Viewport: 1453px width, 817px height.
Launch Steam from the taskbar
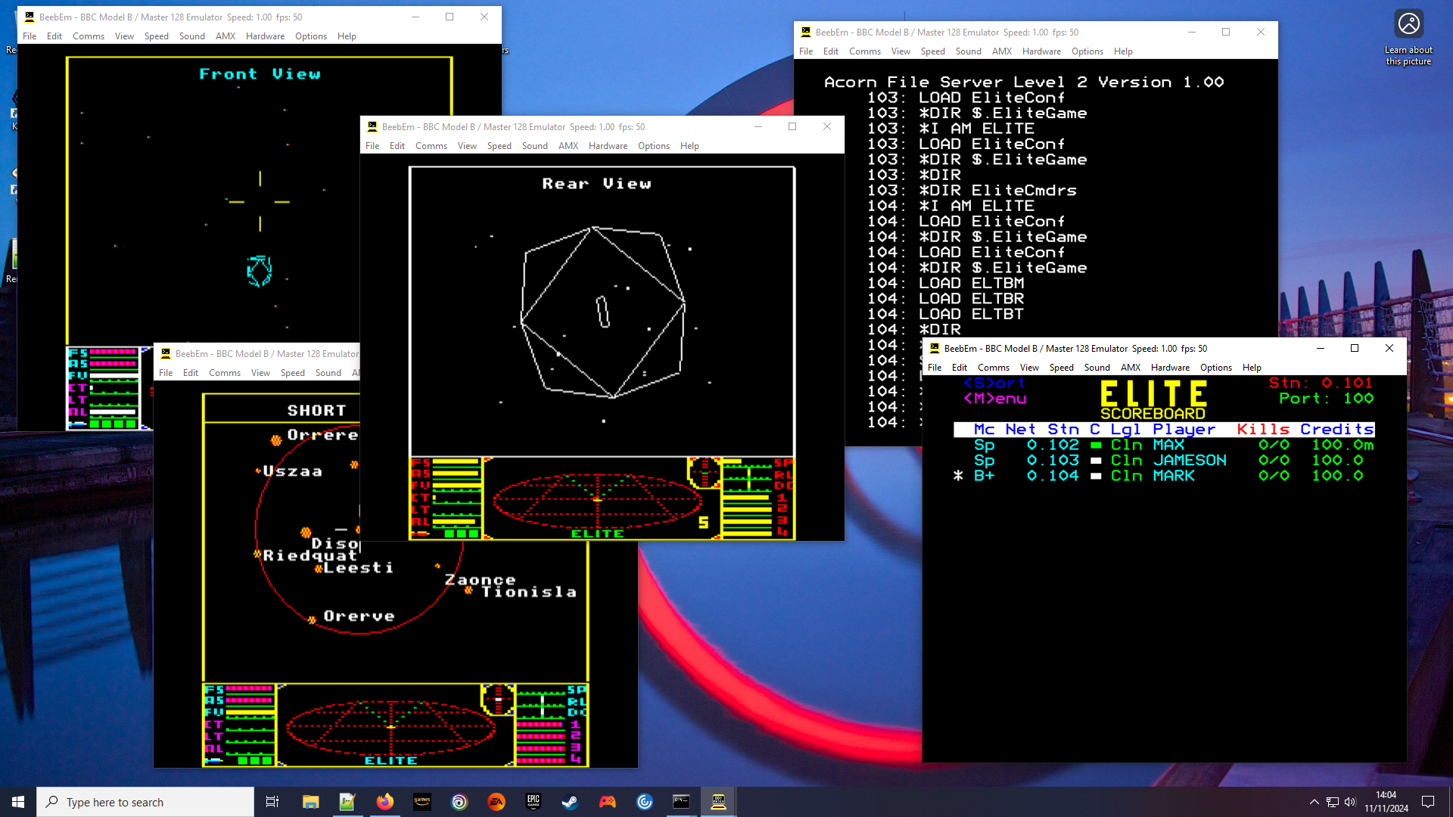(570, 802)
